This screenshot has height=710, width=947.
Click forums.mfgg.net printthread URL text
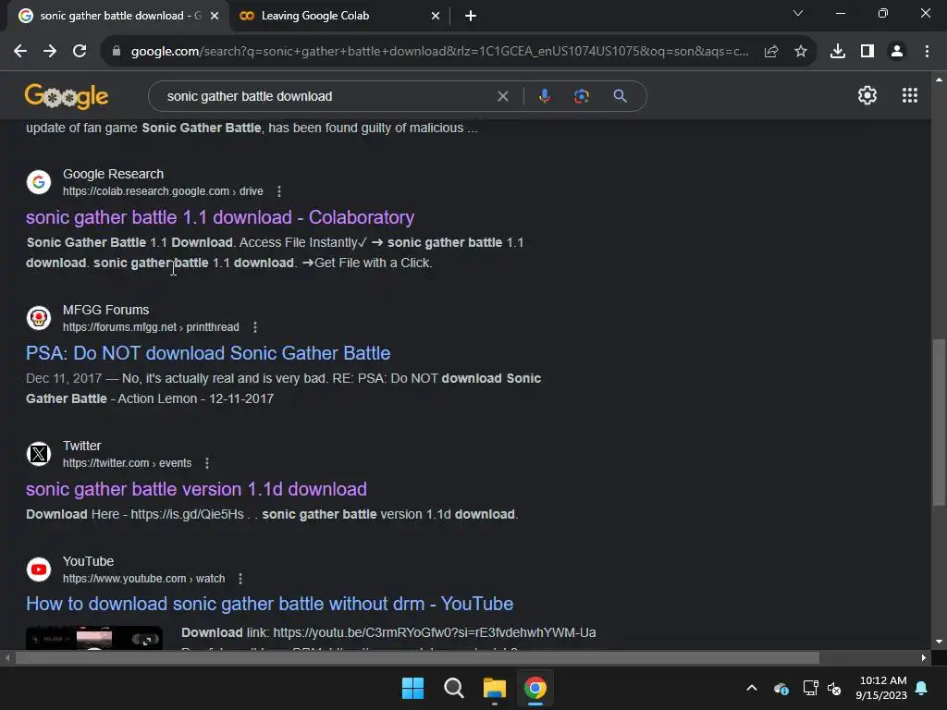(151, 327)
